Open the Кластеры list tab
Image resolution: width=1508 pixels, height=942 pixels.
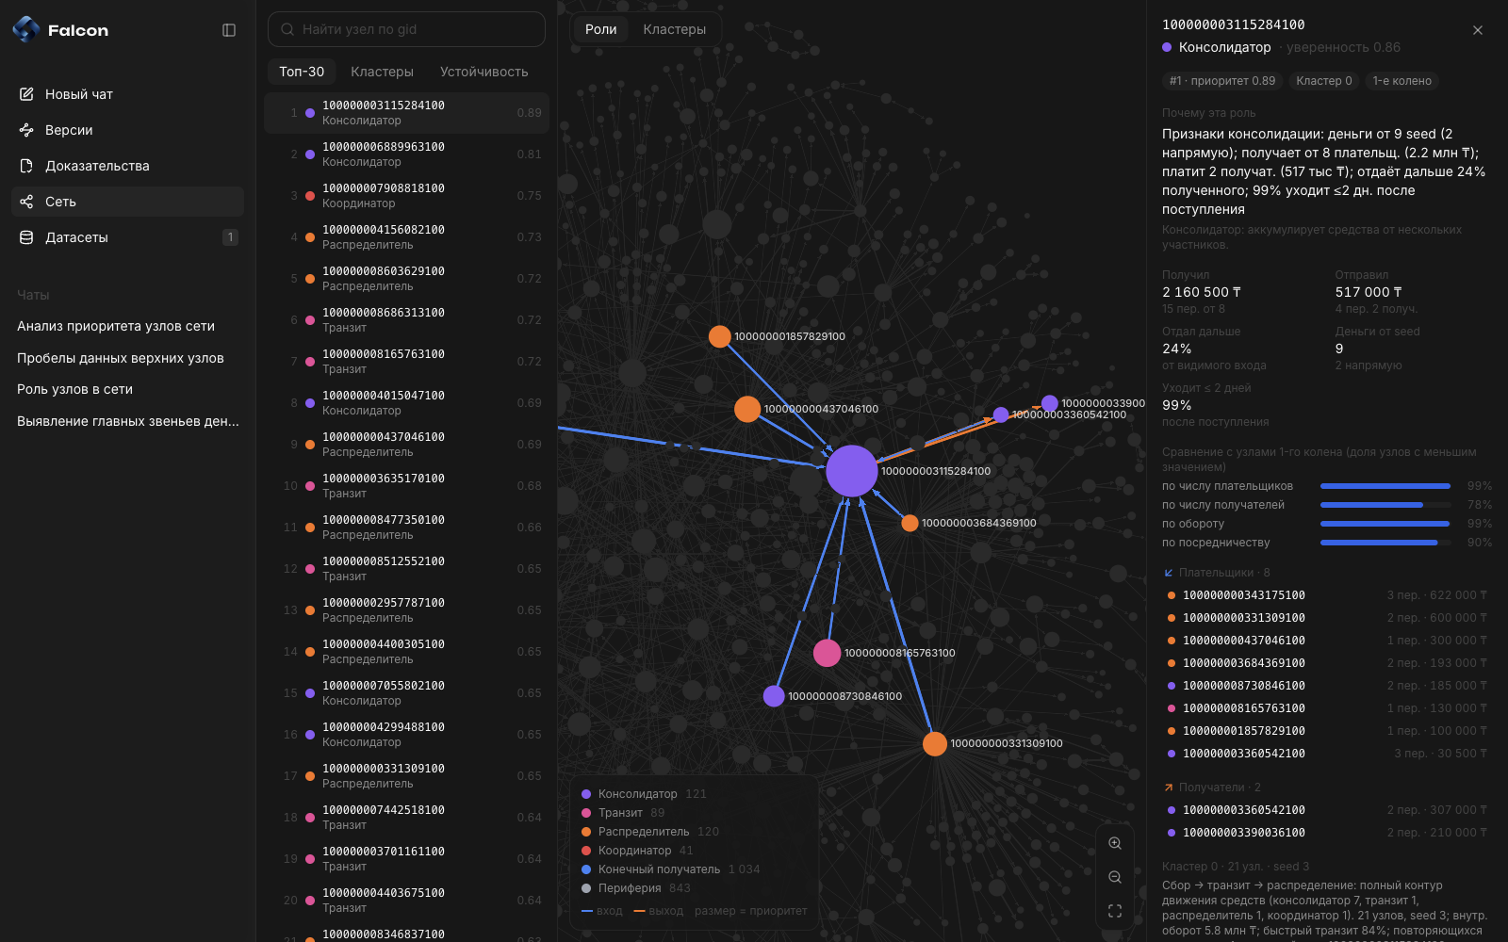(x=382, y=72)
